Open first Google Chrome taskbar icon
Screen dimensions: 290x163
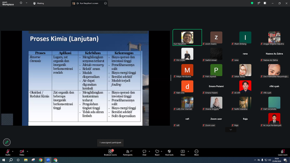(41, 160)
